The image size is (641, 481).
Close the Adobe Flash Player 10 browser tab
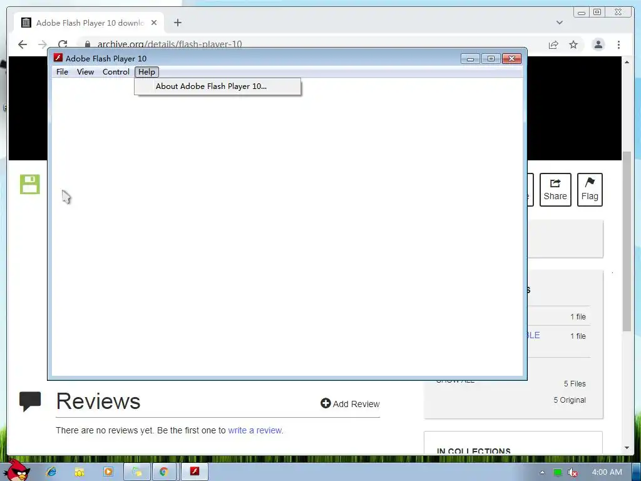(x=154, y=23)
